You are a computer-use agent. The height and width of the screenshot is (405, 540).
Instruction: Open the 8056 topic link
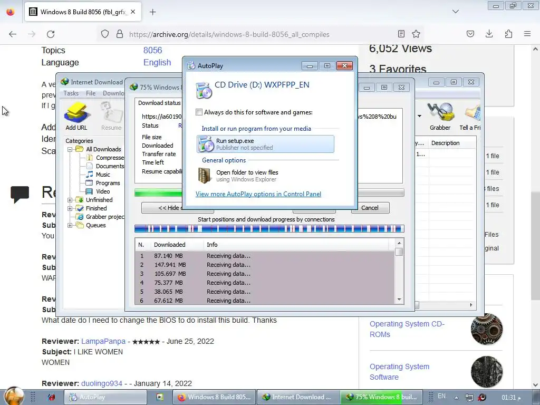coord(152,50)
